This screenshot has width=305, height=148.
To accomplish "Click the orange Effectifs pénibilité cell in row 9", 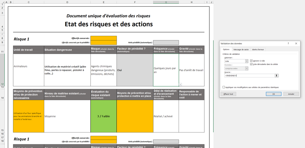I will 103,43.
